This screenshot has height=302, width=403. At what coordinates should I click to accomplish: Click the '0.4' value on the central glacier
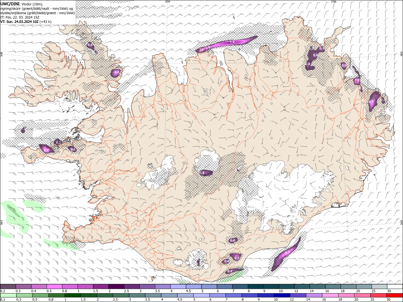click(202, 173)
